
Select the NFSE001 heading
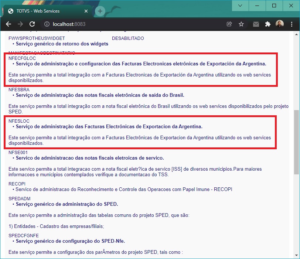(18, 153)
